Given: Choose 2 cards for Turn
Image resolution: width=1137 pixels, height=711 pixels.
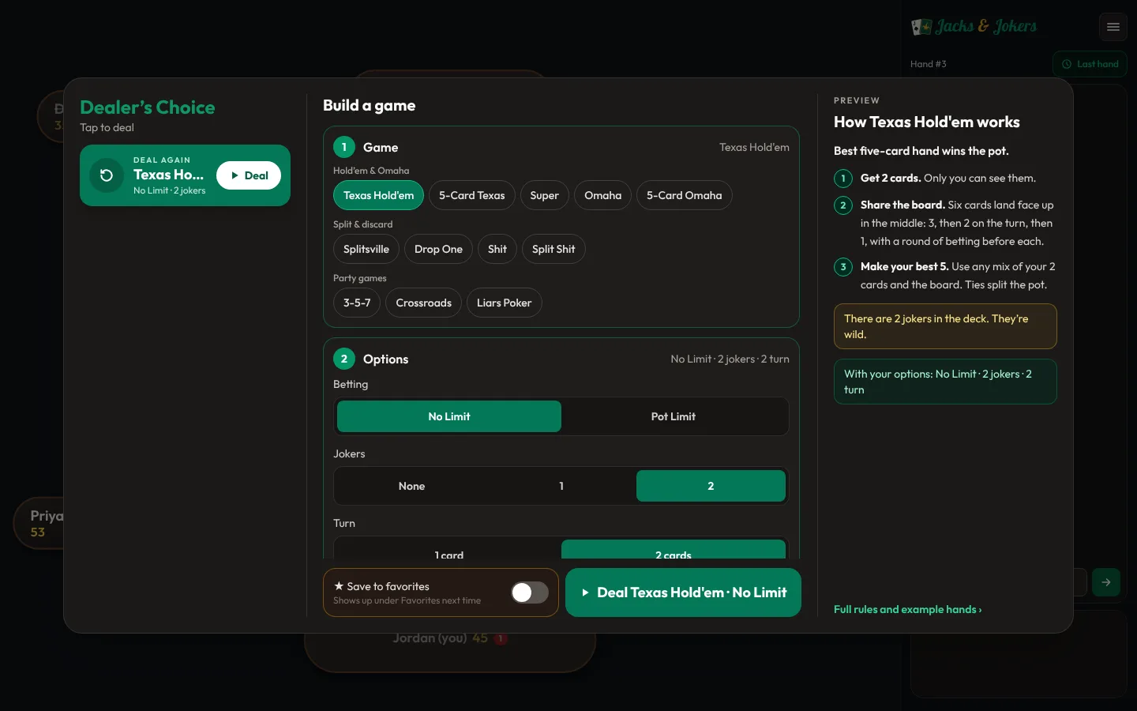Looking at the screenshot, I should (674, 550).
